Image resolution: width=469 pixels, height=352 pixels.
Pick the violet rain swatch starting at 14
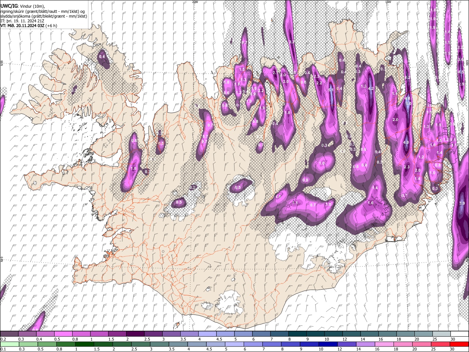coord(366,344)
